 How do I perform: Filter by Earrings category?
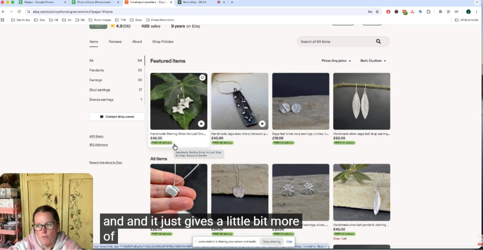click(116, 80)
